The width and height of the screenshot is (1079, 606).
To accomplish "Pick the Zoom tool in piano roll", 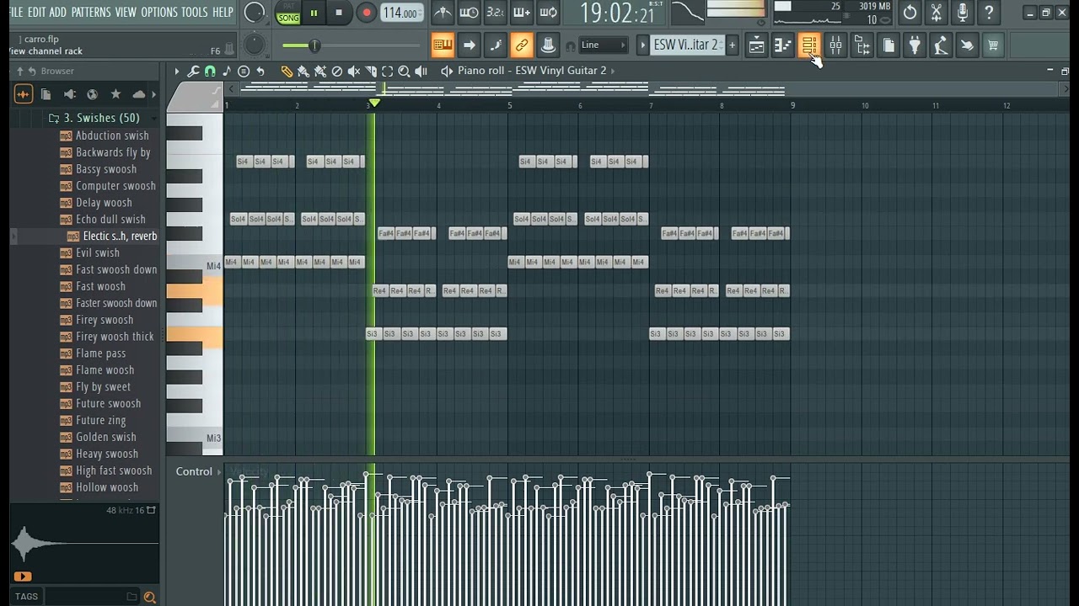I will 404,72.
